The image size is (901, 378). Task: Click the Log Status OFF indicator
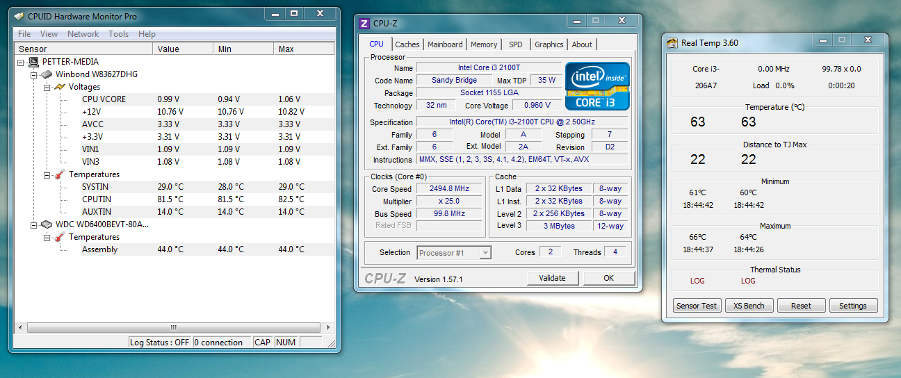pyautogui.click(x=160, y=343)
